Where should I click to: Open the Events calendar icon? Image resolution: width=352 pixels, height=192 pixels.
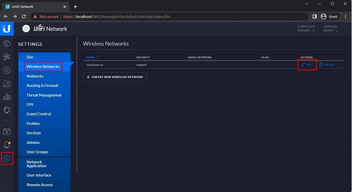[x=7, y=132]
